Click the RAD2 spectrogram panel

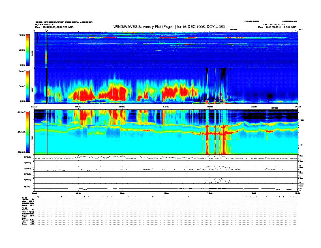tap(166, 50)
